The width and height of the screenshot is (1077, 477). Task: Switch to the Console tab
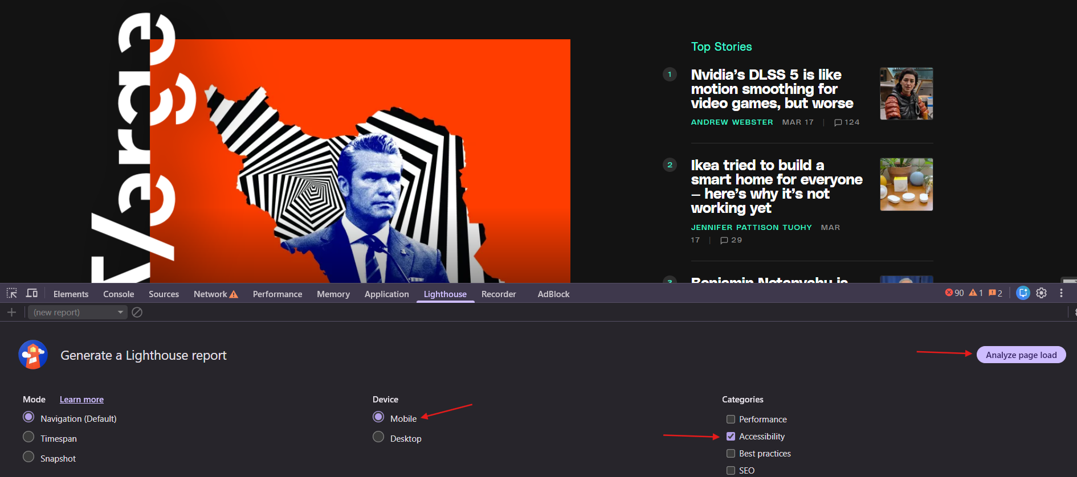(119, 294)
